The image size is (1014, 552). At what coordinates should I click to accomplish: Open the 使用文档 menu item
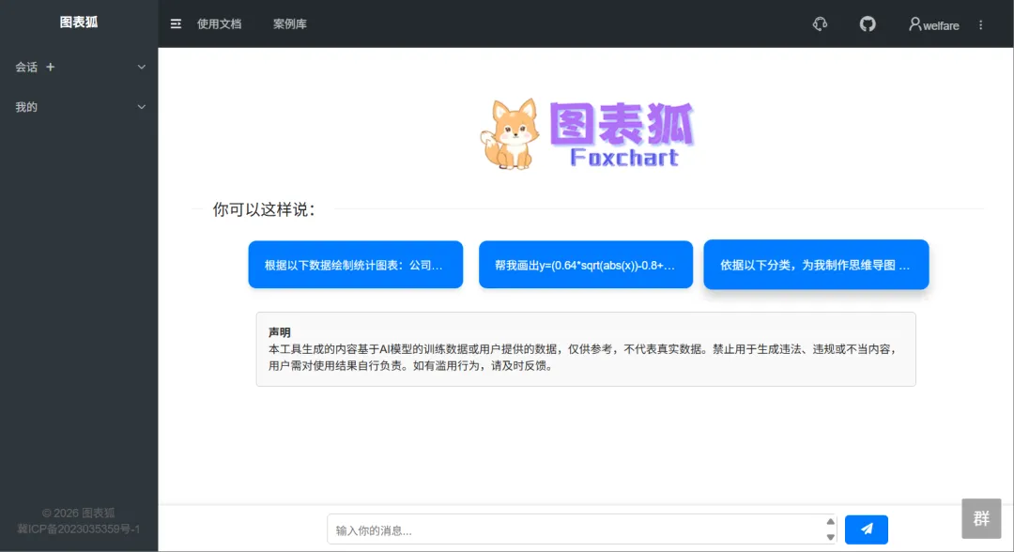coord(219,23)
